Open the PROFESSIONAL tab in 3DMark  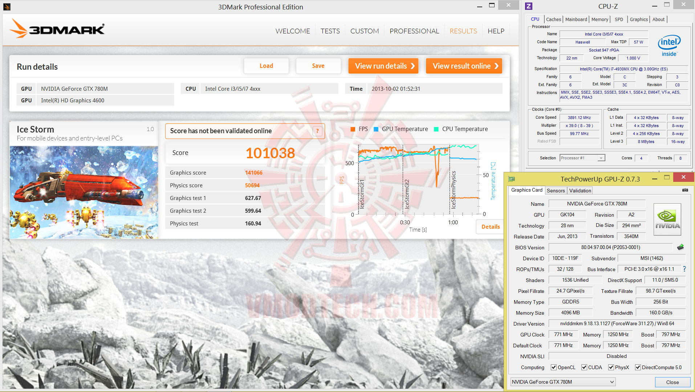(x=414, y=31)
